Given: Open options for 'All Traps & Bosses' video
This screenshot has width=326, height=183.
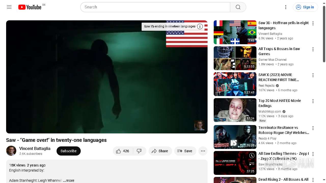Looking at the screenshot, I should click(313, 49).
